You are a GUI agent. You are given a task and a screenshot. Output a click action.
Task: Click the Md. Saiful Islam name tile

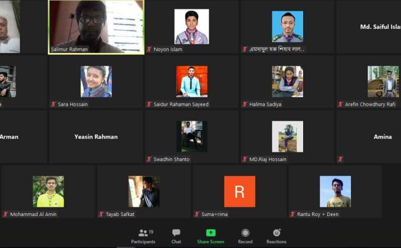[369, 27]
